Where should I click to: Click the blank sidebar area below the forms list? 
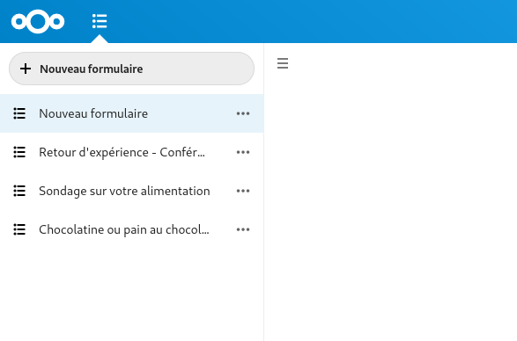coord(132,293)
